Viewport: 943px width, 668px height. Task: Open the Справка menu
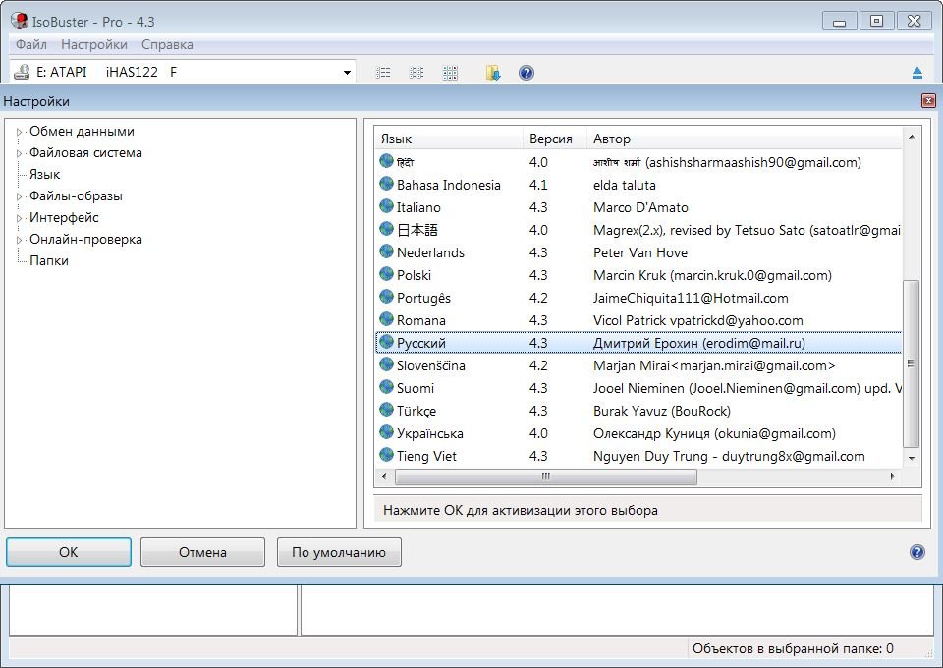167,44
